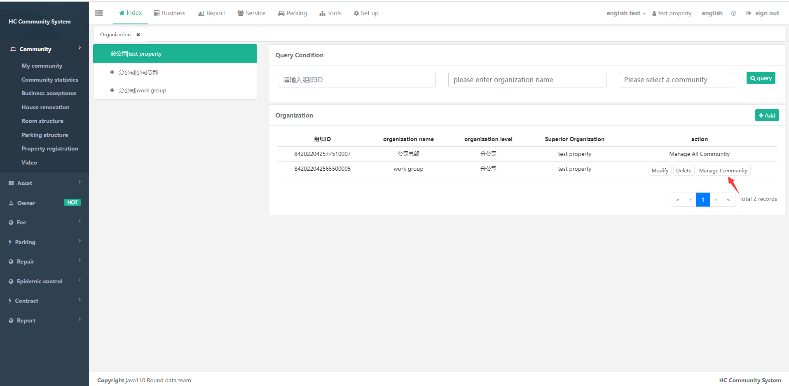The image size is (789, 386).
Task: Click the green query button
Action: click(761, 78)
